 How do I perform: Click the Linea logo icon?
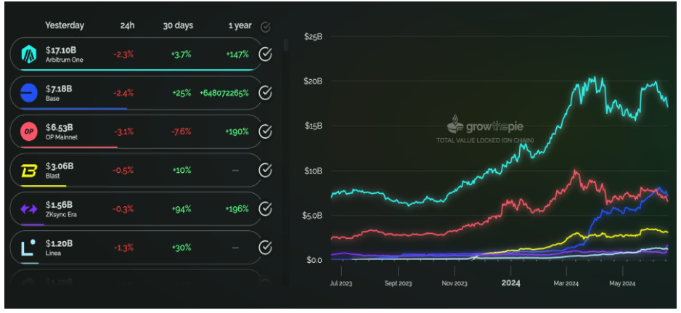29,248
